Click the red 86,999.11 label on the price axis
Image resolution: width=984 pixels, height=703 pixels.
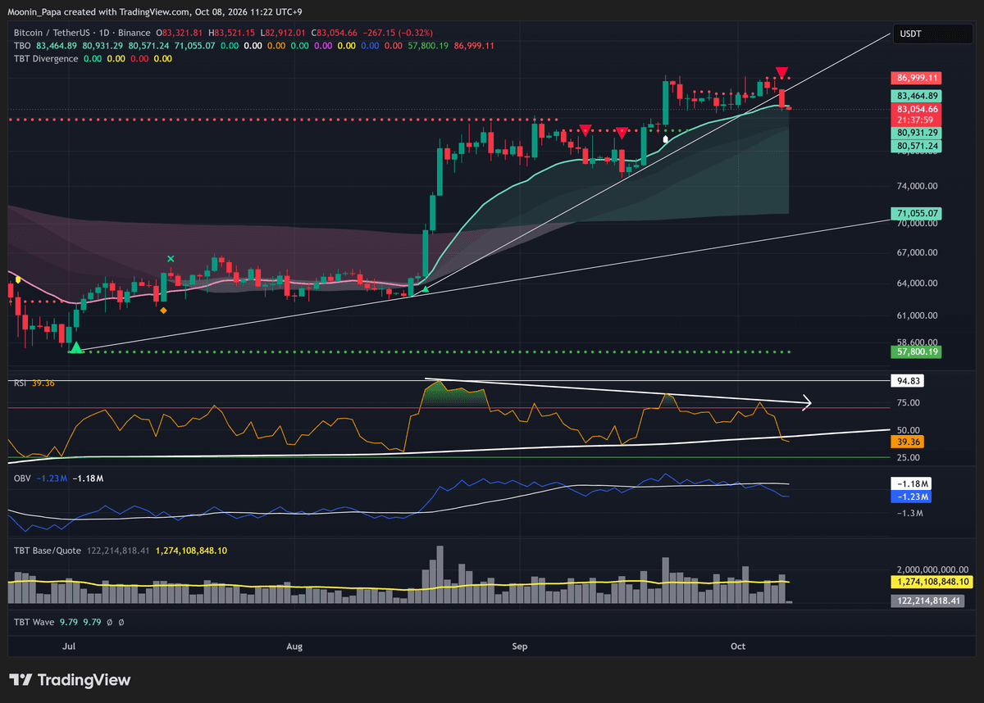pos(917,78)
